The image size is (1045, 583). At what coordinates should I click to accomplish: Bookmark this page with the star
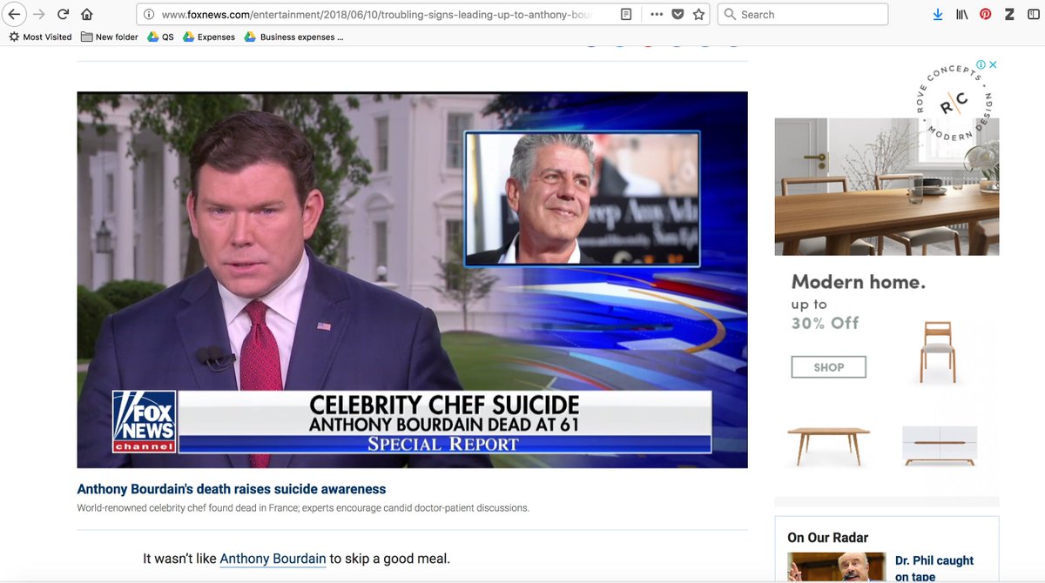(698, 15)
